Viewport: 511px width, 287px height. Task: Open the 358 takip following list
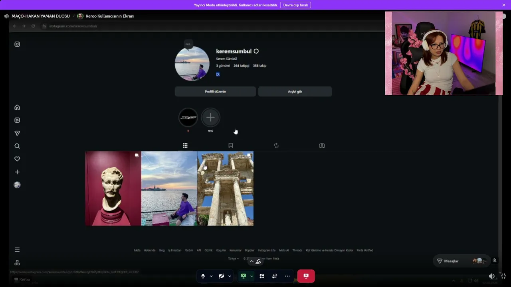259,66
